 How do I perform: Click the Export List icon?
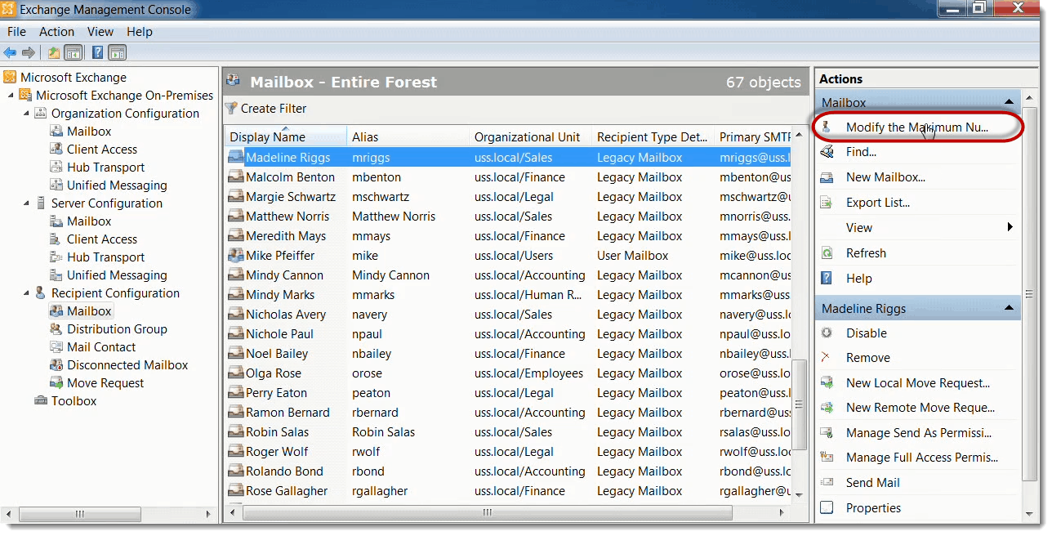pos(827,203)
